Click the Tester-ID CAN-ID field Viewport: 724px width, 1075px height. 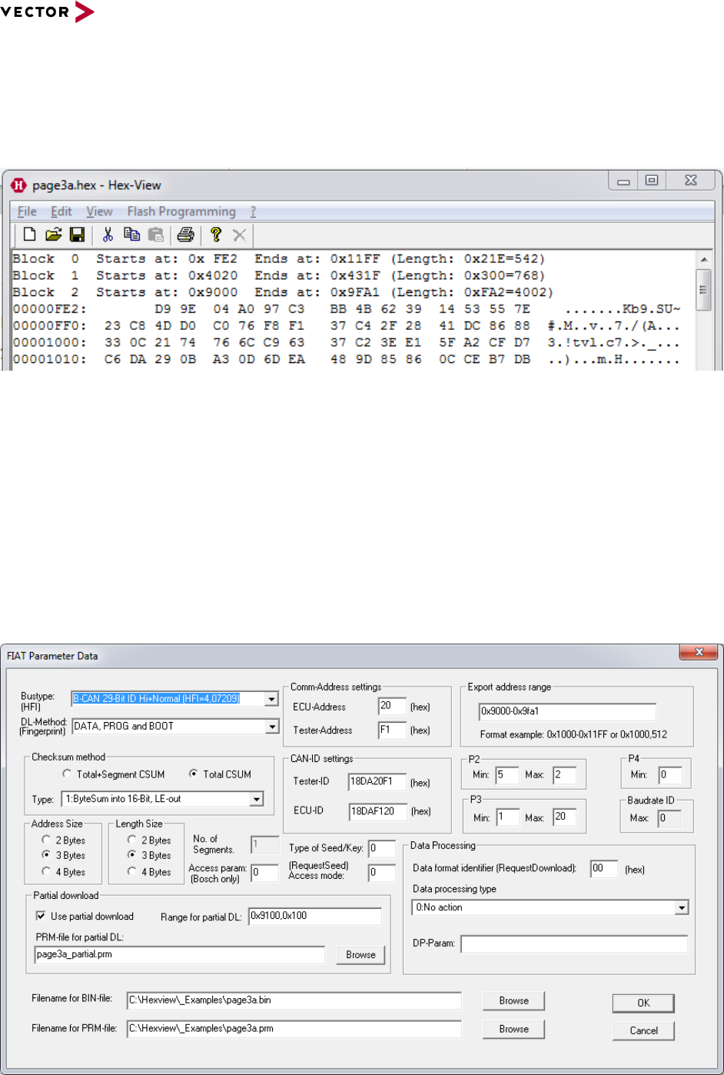377,782
